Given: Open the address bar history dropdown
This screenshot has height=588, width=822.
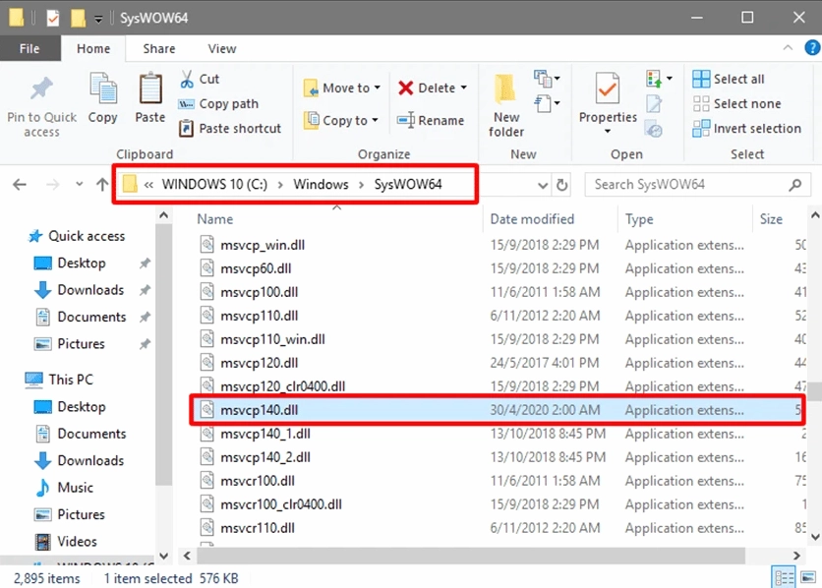Looking at the screenshot, I should pos(543,185).
